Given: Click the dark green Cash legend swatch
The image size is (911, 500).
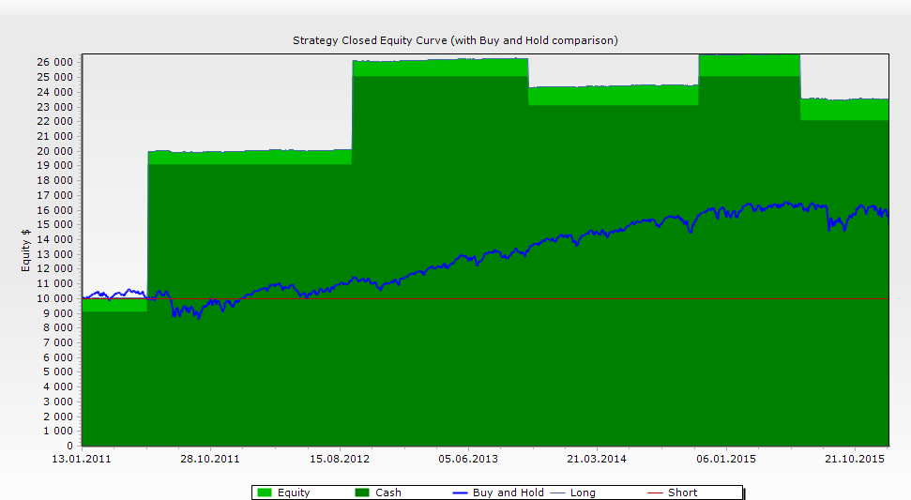Looking at the screenshot, I should tap(362, 492).
